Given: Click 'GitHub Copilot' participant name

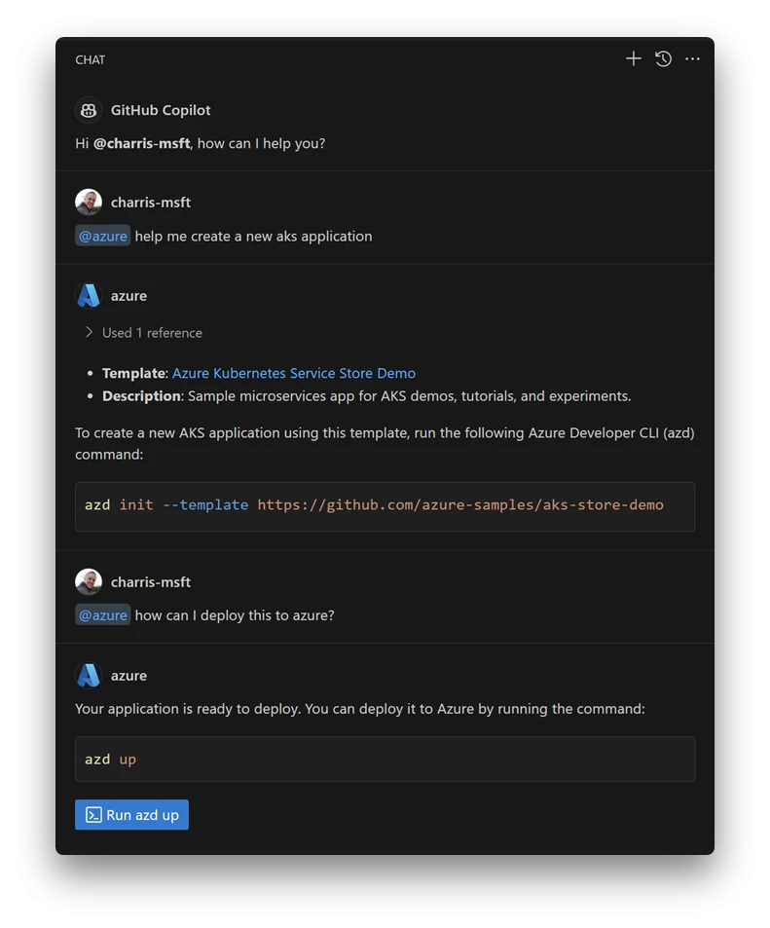Looking at the screenshot, I should (161, 110).
